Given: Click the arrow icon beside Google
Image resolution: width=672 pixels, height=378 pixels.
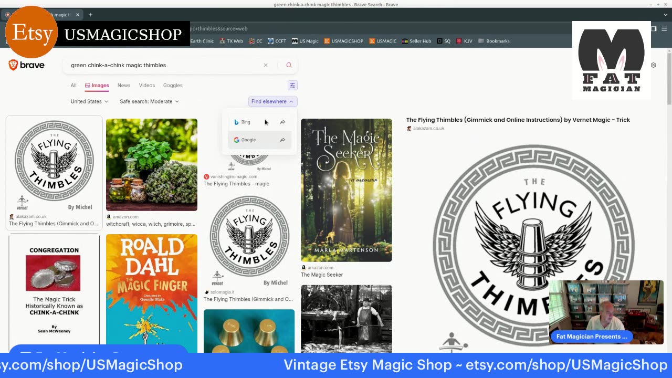Looking at the screenshot, I should coord(282,140).
